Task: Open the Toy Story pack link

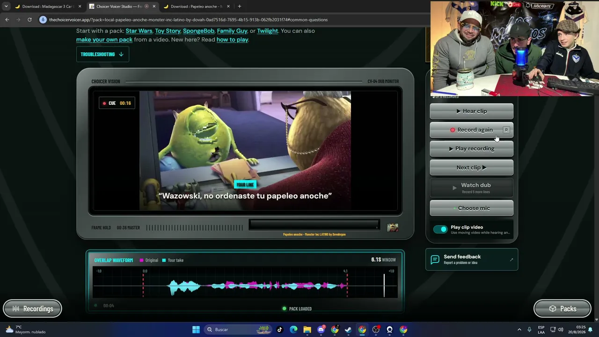Action: (x=168, y=31)
